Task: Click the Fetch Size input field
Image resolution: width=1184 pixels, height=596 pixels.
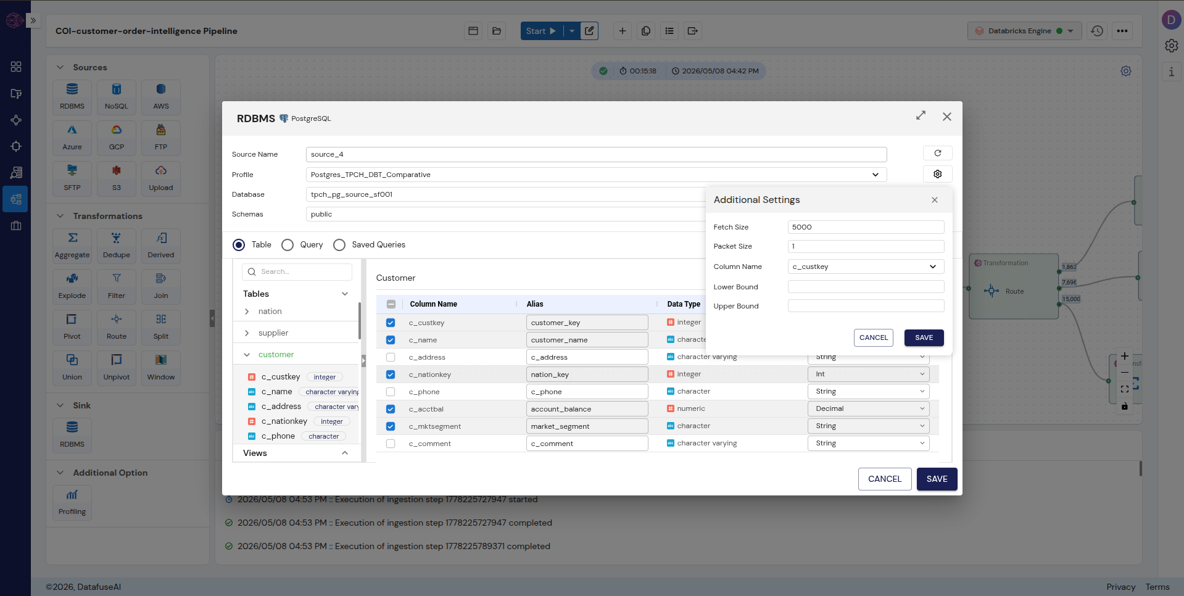Action: [866, 227]
